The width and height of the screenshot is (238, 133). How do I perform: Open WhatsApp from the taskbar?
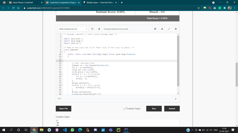72,130
